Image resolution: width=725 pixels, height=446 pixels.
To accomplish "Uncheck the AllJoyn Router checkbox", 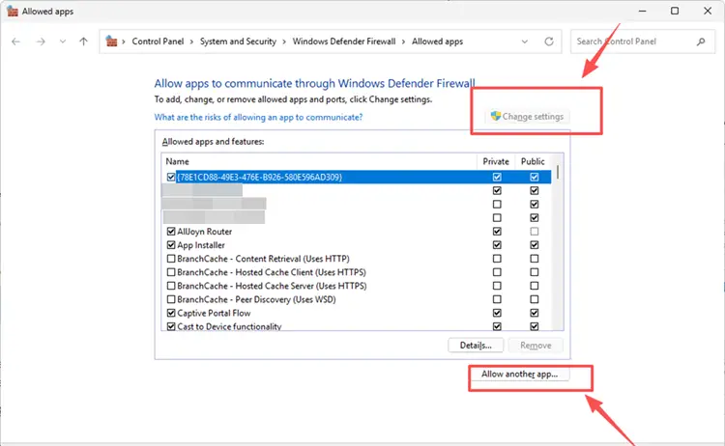I will point(171,232).
